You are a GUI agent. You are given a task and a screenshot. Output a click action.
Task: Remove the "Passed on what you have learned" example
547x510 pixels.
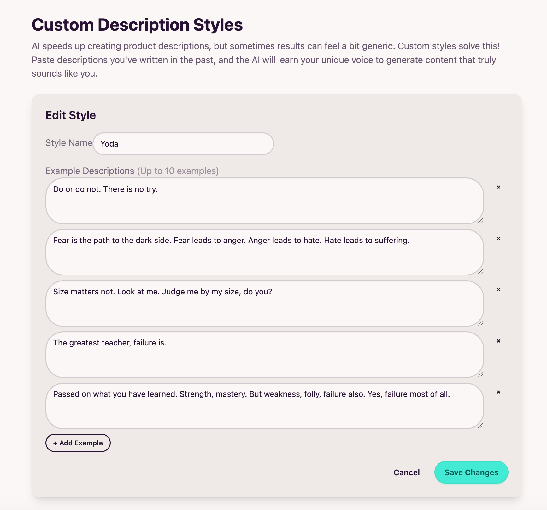click(x=499, y=393)
